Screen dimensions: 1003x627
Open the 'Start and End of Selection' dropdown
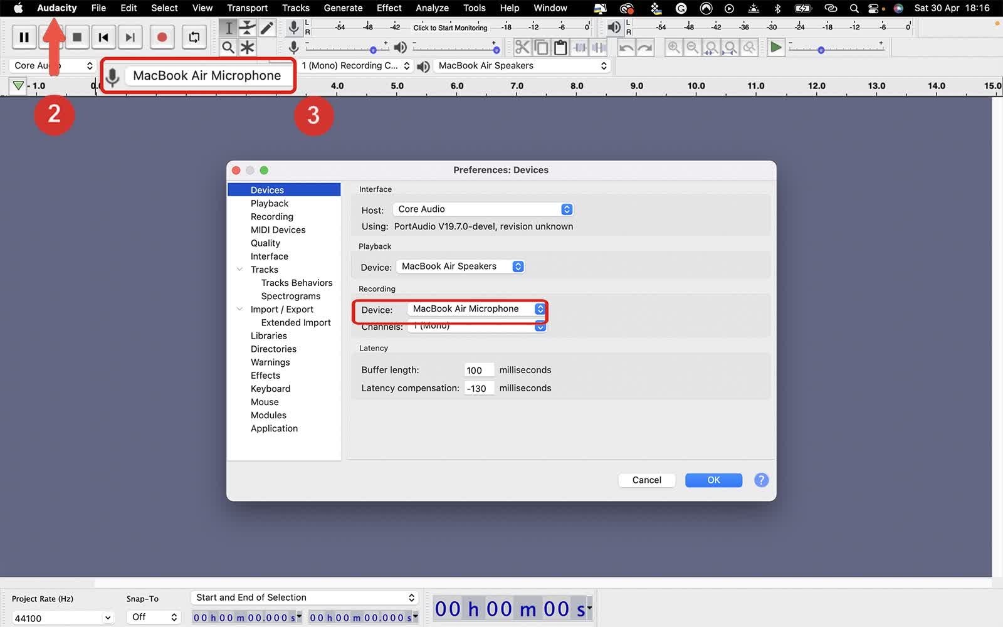click(305, 598)
